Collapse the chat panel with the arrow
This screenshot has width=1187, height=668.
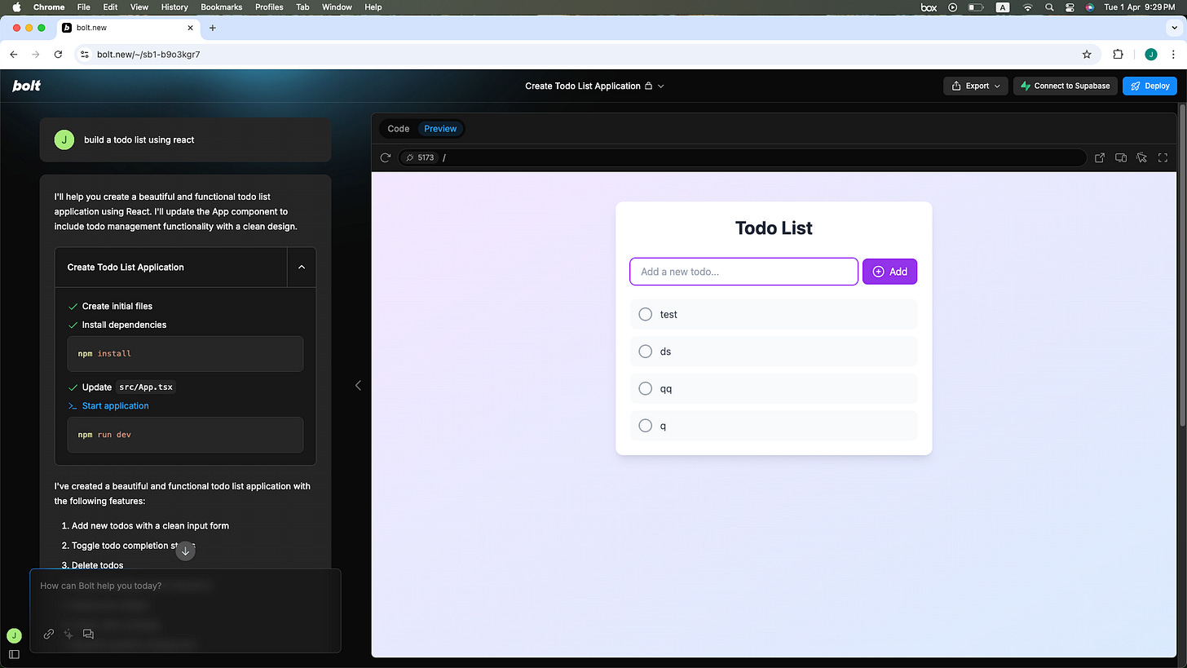[358, 385]
